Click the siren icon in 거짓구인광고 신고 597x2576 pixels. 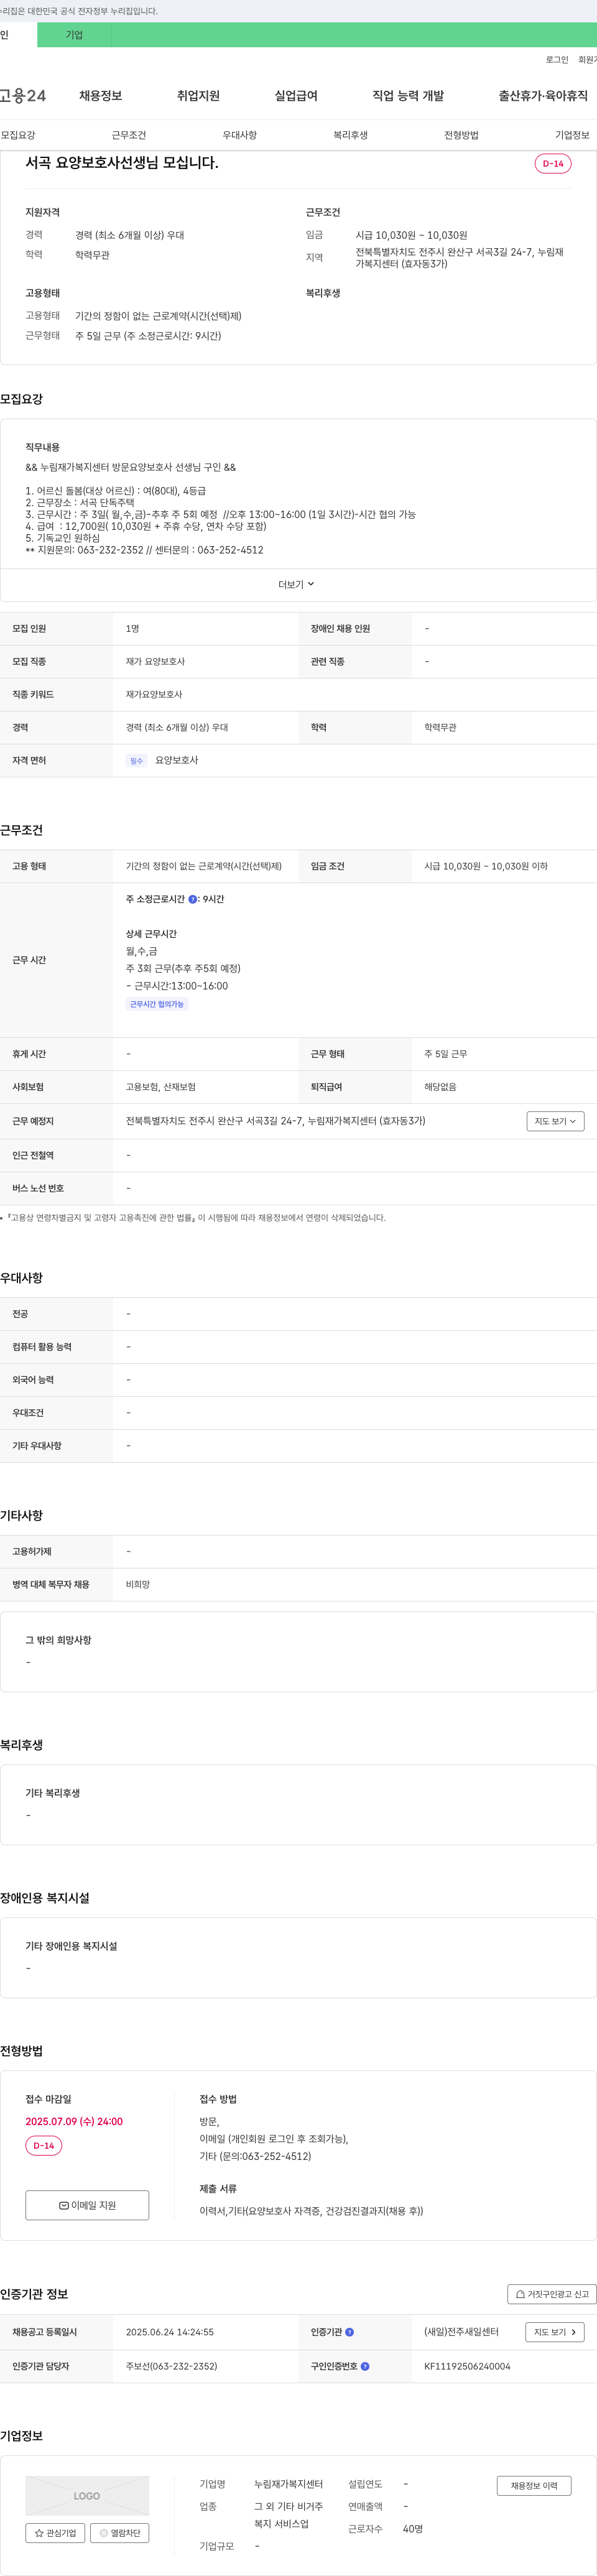tap(520, 2294)
